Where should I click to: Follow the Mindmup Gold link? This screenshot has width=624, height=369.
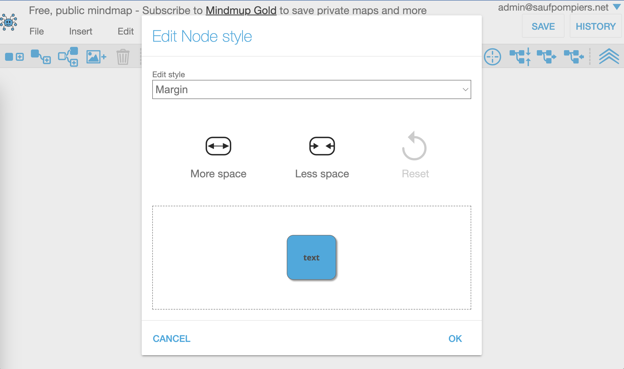tap(241, 11)
